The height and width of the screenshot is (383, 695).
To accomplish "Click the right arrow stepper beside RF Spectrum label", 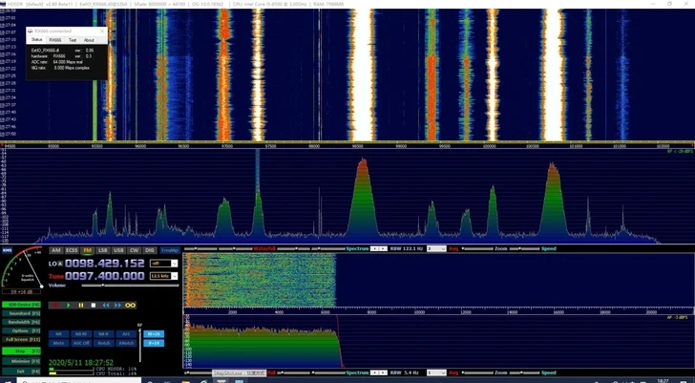I will [x=384, y=248].
